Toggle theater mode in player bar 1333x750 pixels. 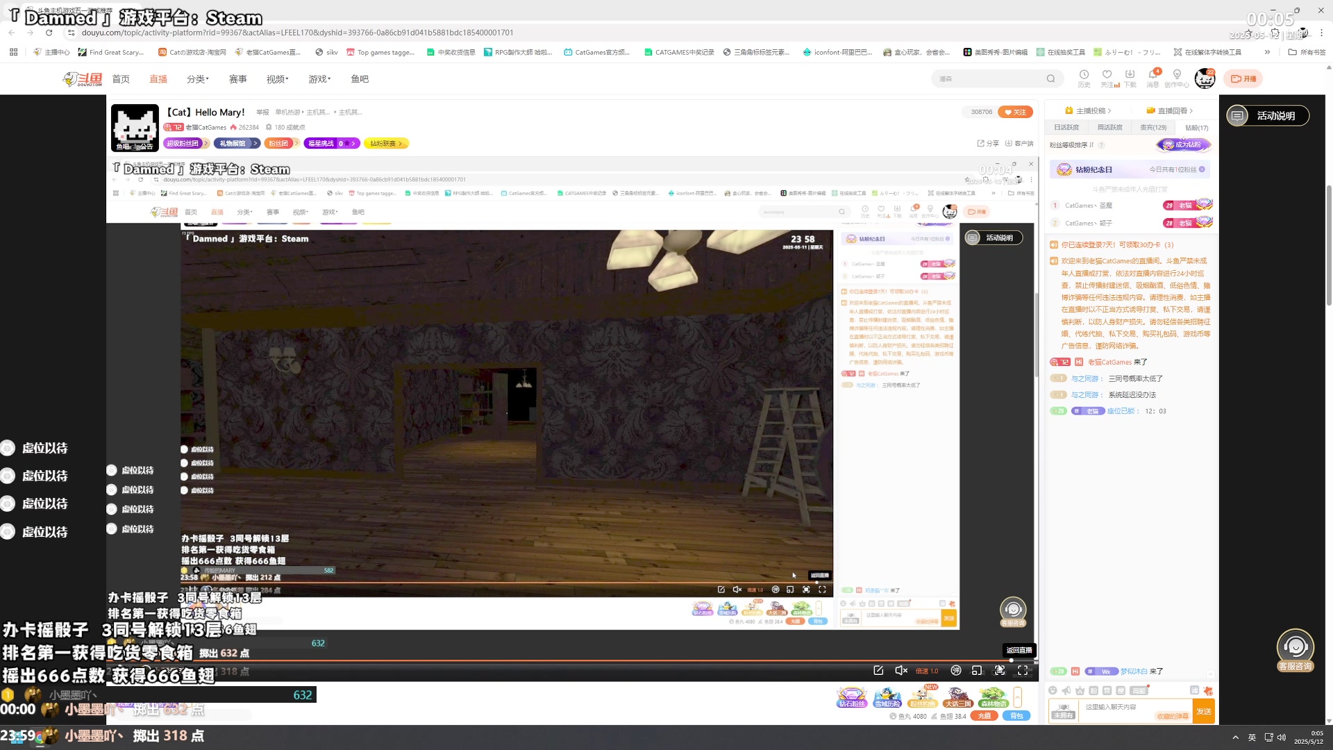[977, 670]
